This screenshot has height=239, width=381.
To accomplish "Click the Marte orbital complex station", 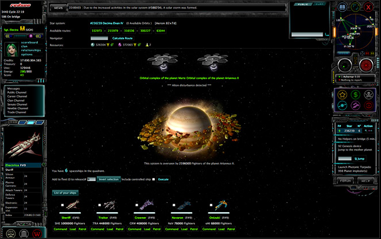I will (163, 62).
